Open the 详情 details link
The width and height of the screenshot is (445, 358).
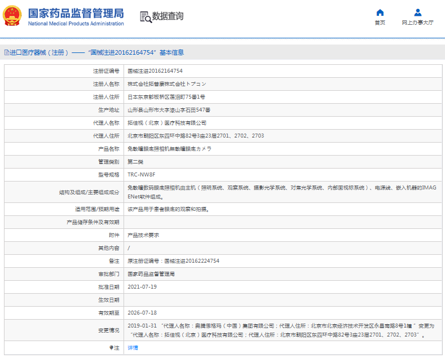[x=133, y=348]
